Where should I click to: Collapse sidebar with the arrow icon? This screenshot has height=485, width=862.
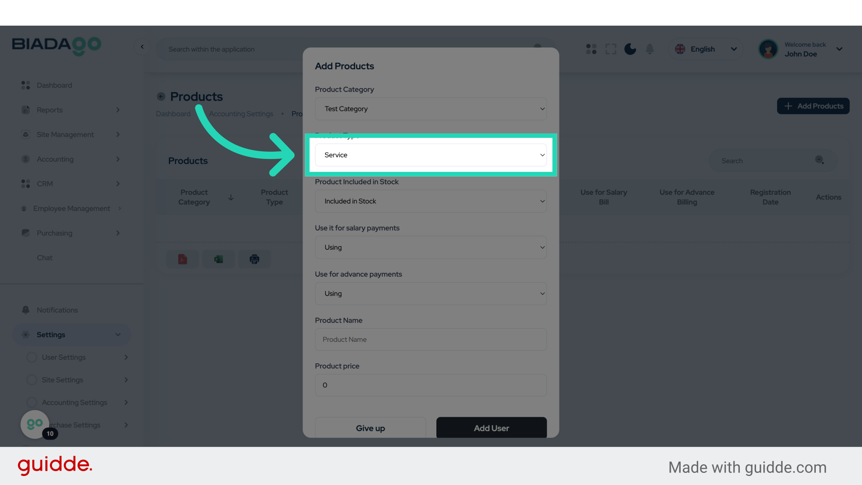142,47
